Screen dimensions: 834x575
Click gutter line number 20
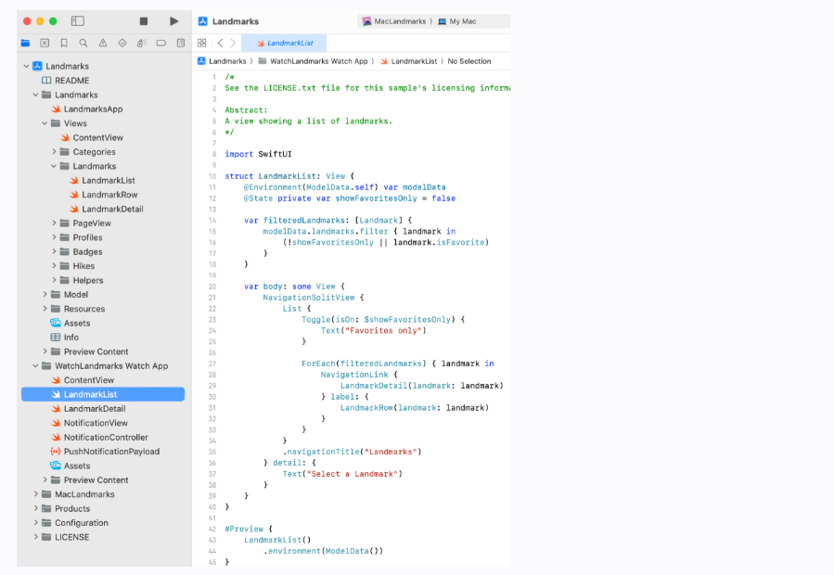click(x=212, y=287)
